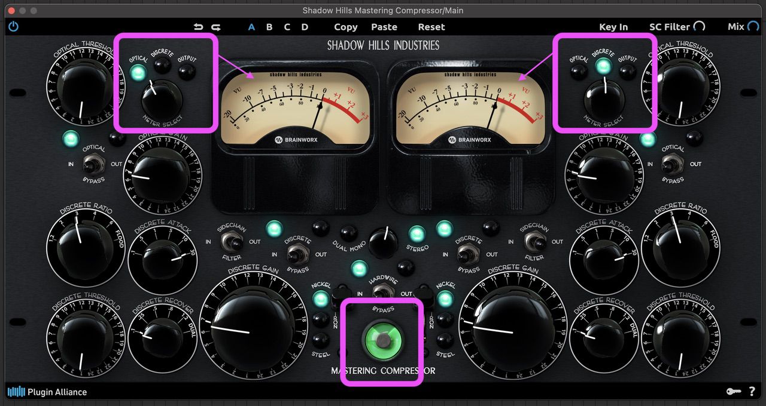Open the Plugin Alliance logo link
766x406 pixels.
click(47, 392)
